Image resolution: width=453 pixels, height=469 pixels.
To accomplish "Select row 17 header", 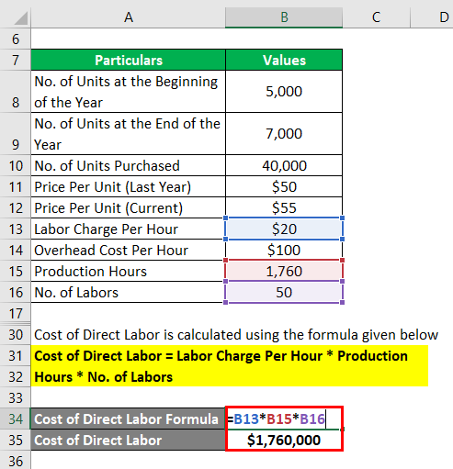I will 16,313.
